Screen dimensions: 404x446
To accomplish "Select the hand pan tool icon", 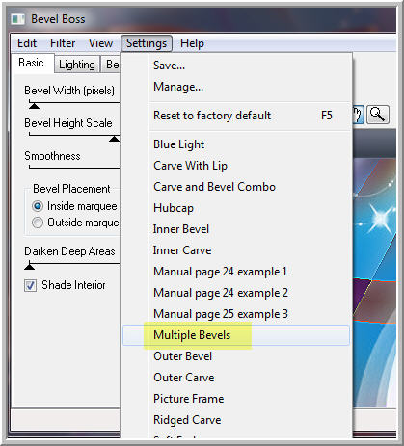I will 358,115.
